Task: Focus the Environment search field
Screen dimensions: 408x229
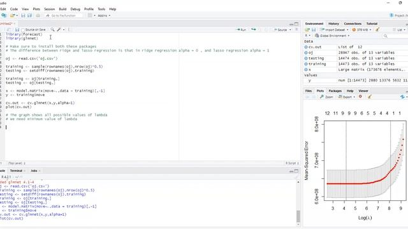Action: [x=395, y=36]
